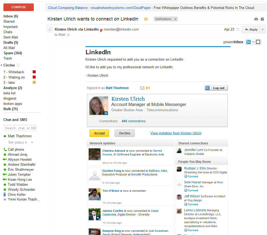Expand the Circles section triangle
Viewport: 267px width, 235px height.
(x=2, y=65)
